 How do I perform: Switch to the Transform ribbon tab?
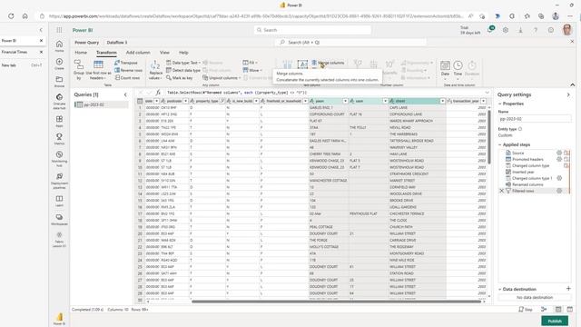(106, 53)
